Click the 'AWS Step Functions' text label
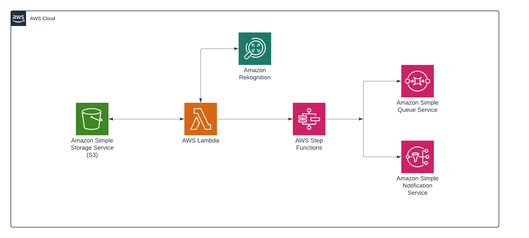 (x=309, y=144)
